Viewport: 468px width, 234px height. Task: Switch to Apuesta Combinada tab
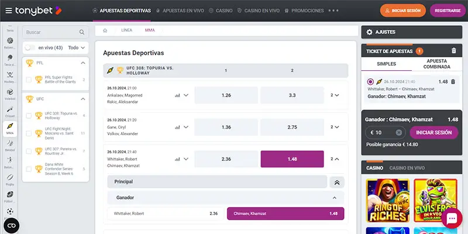(x=436, y=64)
